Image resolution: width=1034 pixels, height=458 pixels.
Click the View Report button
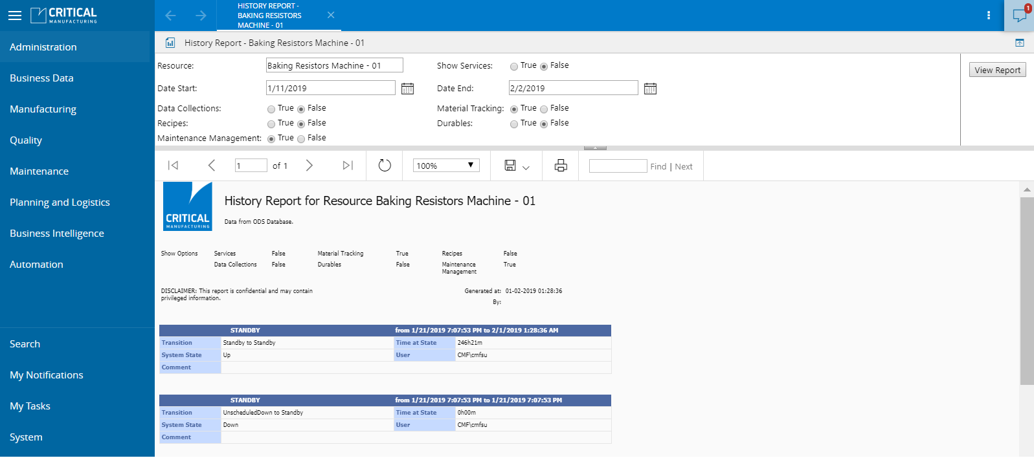click(x=997, y=70)
